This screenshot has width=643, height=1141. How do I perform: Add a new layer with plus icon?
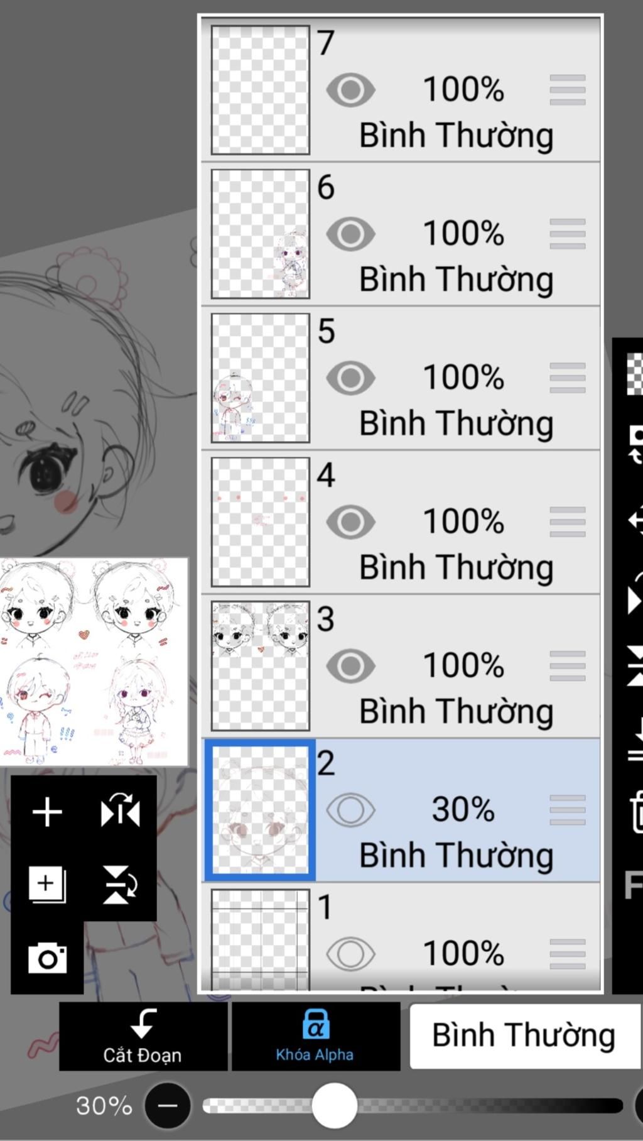point(47,812)
